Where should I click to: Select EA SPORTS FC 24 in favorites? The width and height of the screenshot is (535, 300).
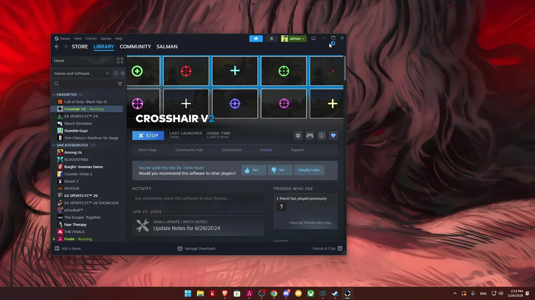point(87,116)
